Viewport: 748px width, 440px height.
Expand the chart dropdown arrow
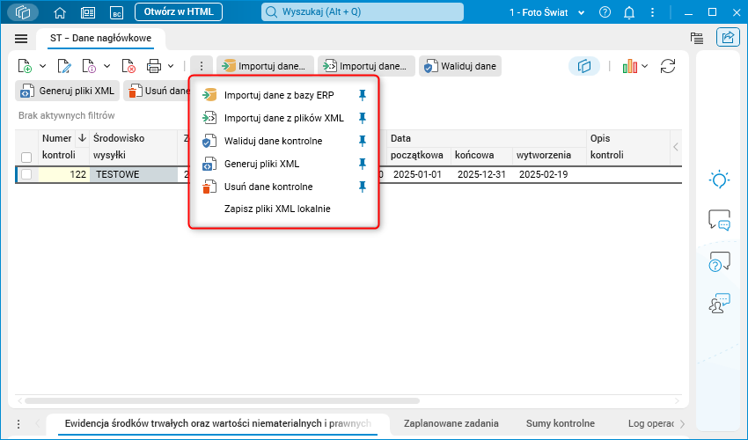tap(645, 66)
